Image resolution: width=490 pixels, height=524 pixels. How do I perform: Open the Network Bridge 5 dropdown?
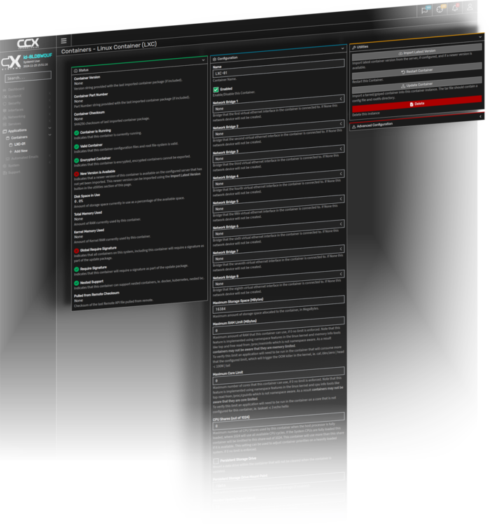click(279, 204)
